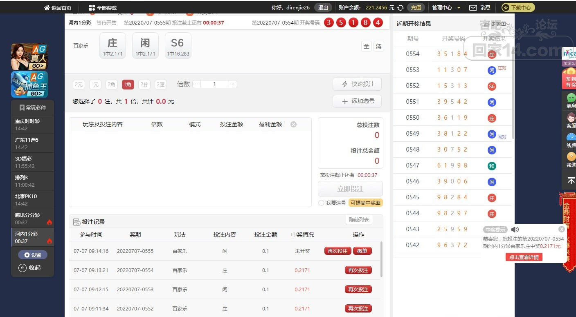Expand the 管理中心 dropdown menu
Image resolution: width=576 pixels, height=317 pixels.
pyautogui.click(x=446, y=8)
